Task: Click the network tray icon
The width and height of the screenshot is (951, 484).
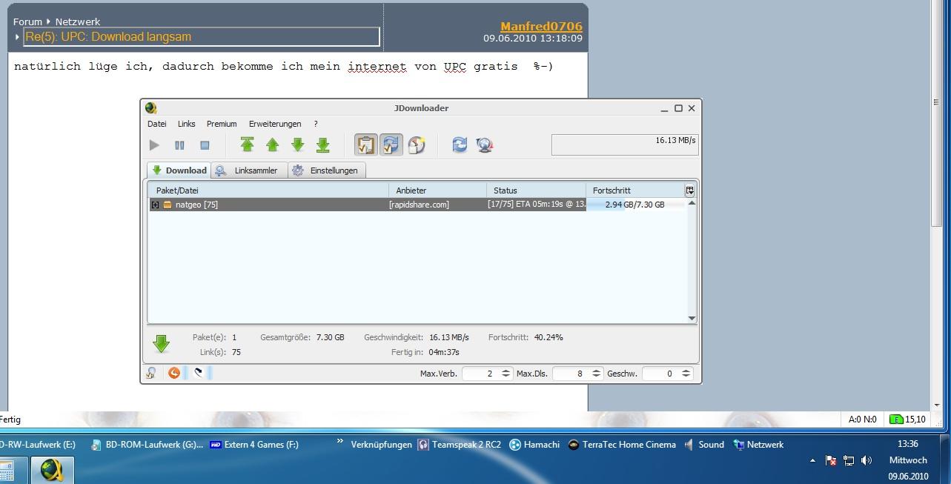Action: point(849,461)
